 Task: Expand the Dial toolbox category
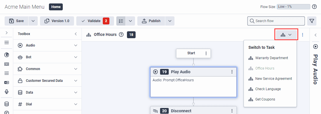[x=75, y=104]
